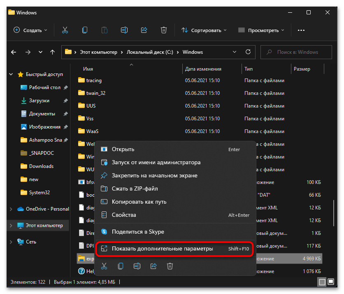This screenshot has height=294, width=344.
Task: Click the Поиск в: Windows search field
Action: pyautogui.click(x=296, y=52)
